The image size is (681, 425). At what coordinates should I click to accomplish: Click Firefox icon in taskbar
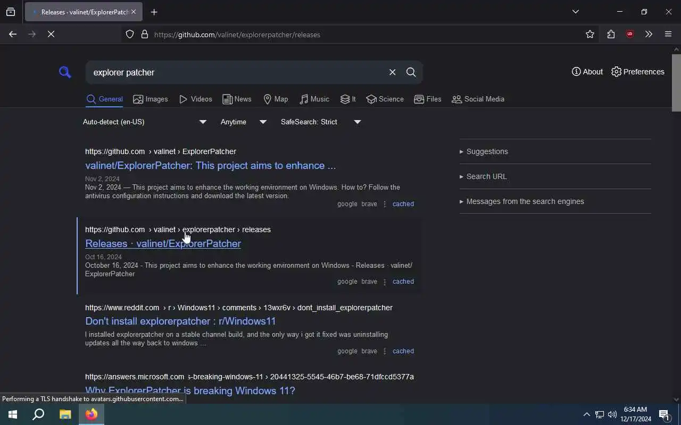(92, 414)
